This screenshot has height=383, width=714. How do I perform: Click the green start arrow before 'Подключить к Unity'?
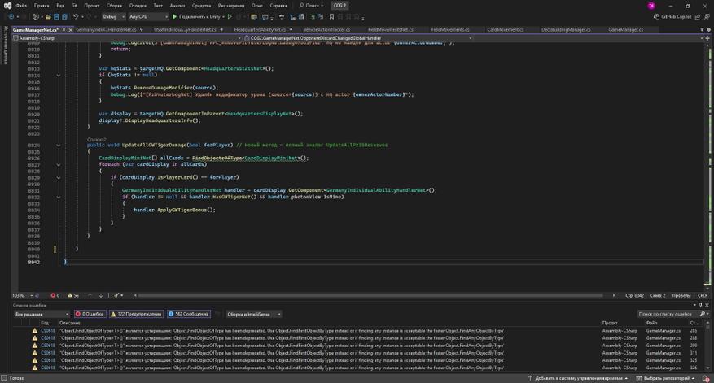coord(174,16)
